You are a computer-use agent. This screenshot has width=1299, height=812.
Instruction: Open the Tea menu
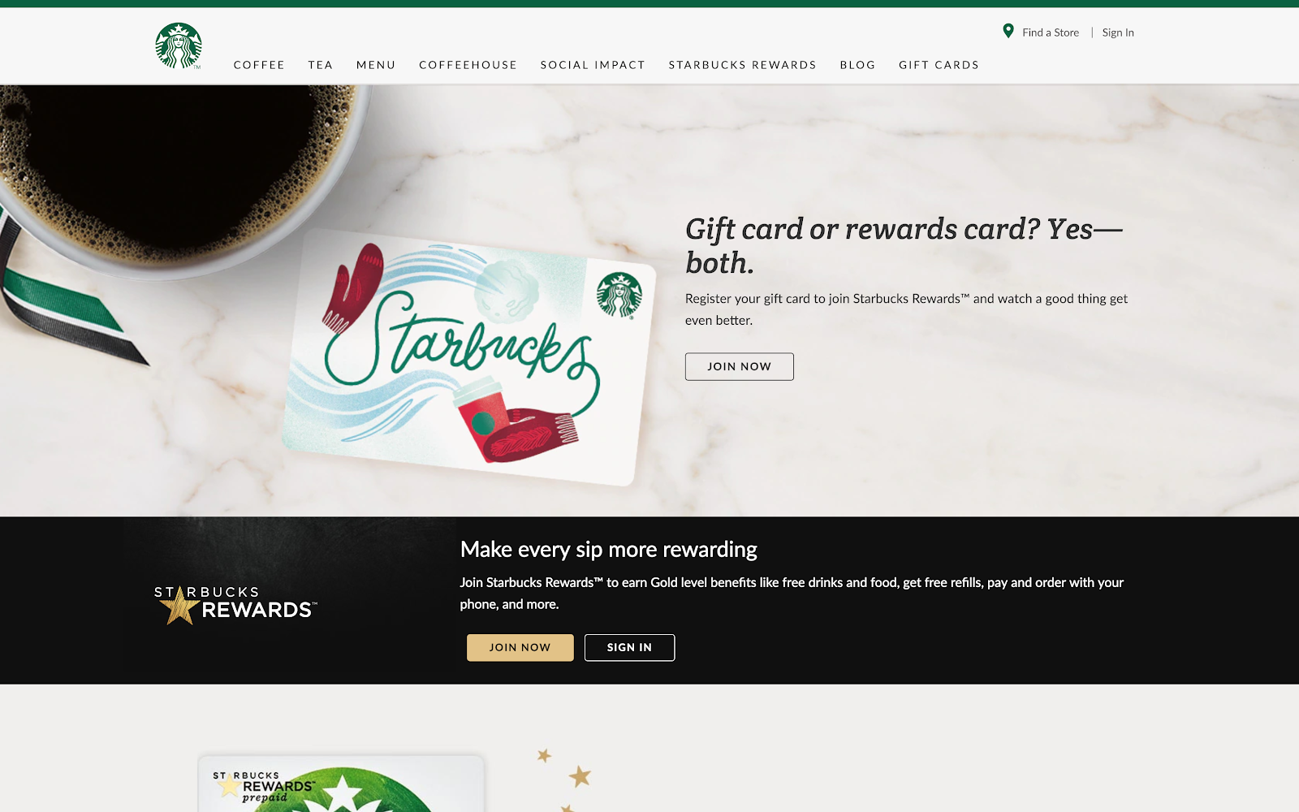pyautogui.click(x=321, y=65)
